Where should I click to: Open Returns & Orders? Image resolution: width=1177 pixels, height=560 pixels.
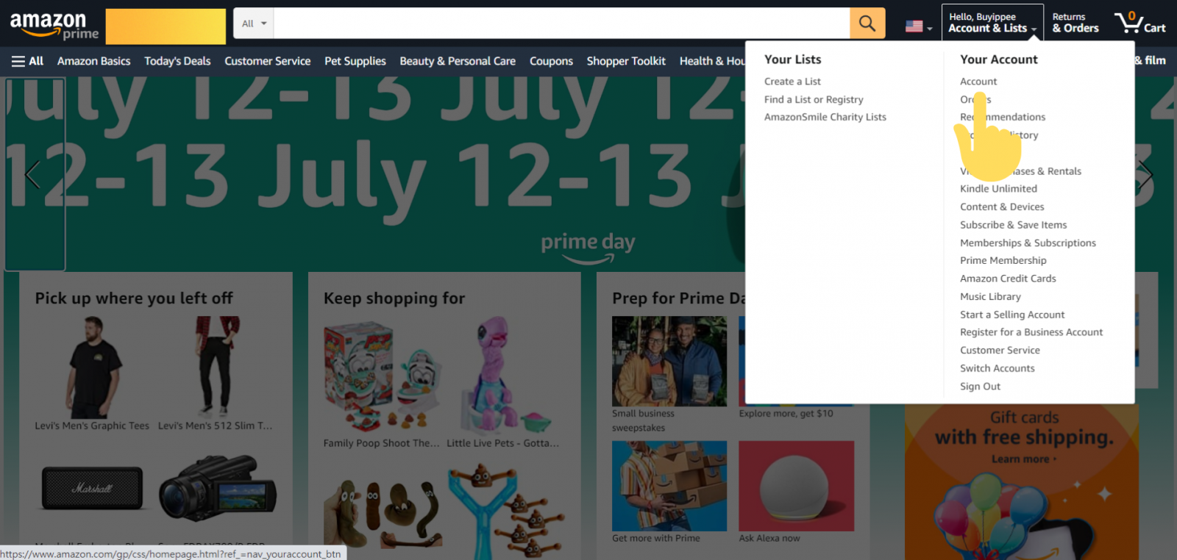tap(1075, 23)
